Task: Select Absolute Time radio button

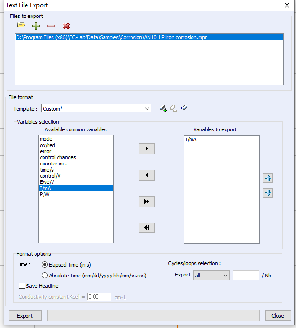Action: click(45, 276)
